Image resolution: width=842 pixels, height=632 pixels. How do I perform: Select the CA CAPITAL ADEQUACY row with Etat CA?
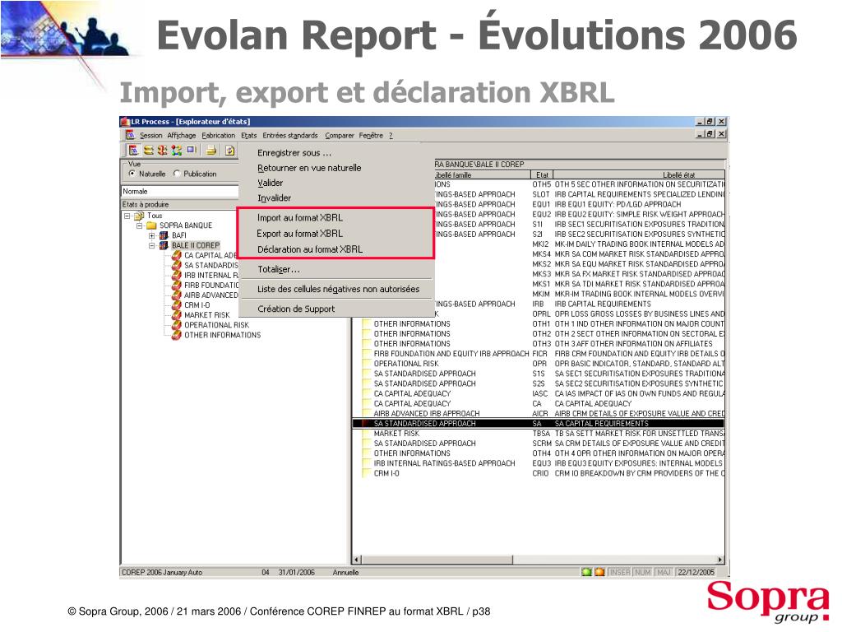(539, 403)
